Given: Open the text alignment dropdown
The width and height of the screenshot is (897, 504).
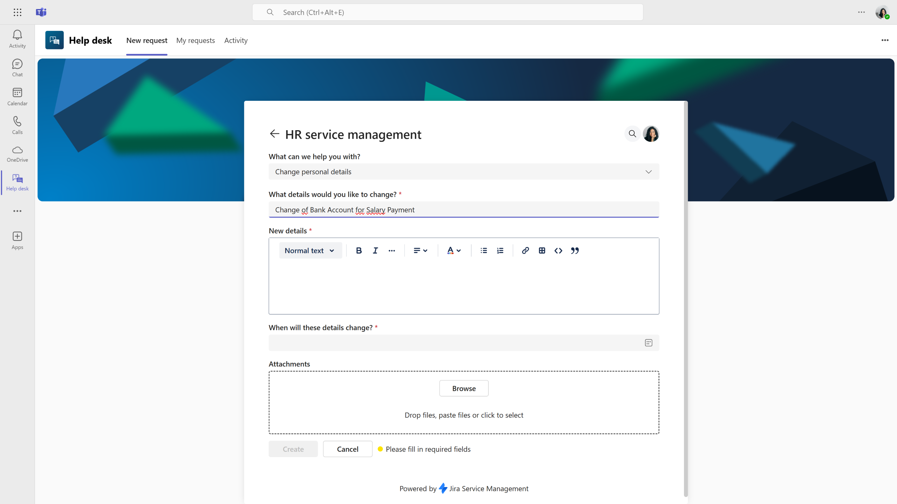Looking at the screenshot, I should 420,251.
